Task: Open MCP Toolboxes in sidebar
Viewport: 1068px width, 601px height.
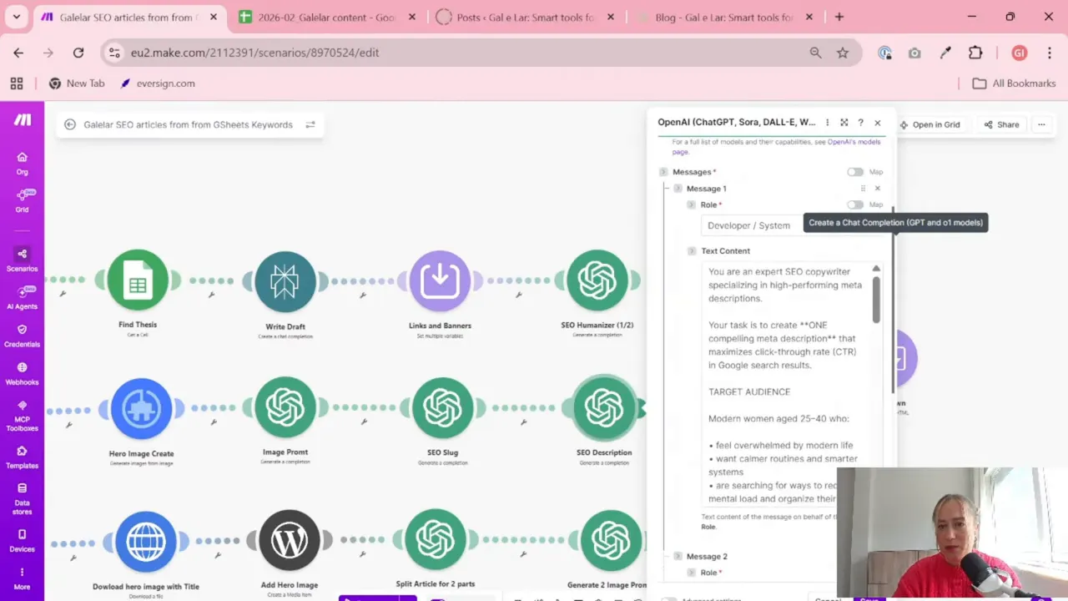Action: [x=22, y=416]
